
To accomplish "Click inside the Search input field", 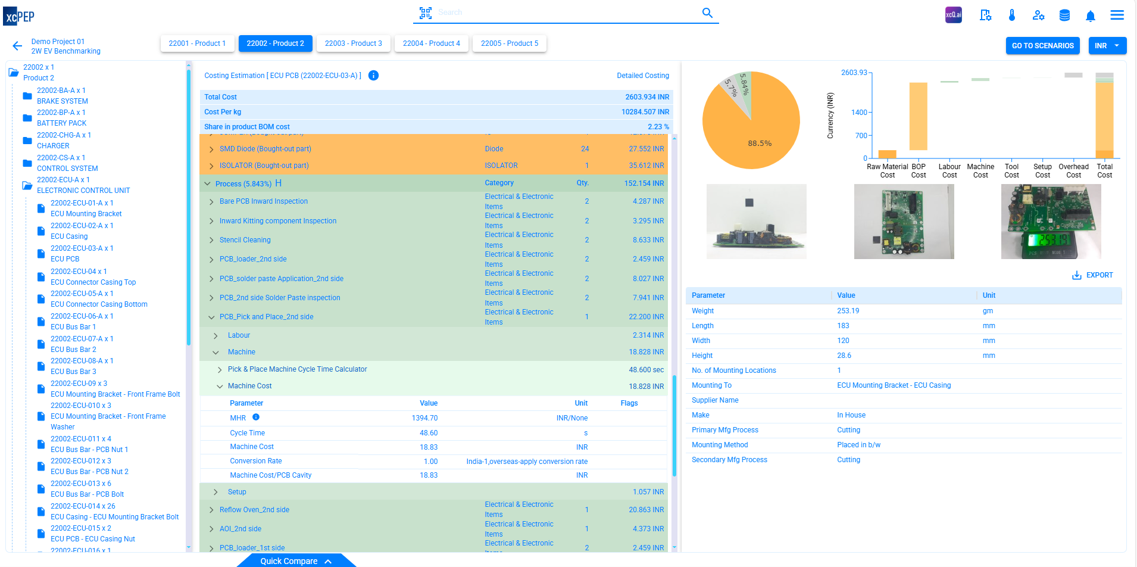I will pos(566,12).
